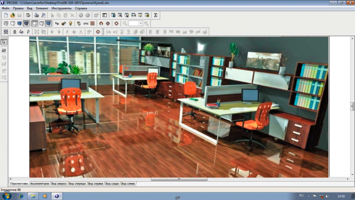Select the wireframe view mode icon
355x200 pixels.
[x=6, y=23]
